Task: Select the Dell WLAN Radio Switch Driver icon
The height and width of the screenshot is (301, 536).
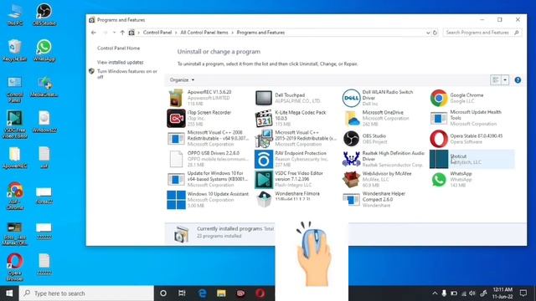Action: tap(351, 98)
